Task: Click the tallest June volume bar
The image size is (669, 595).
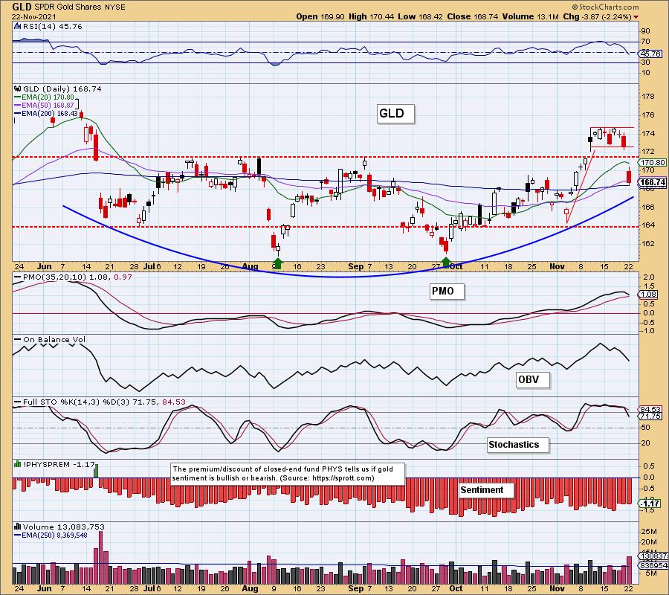Action: (x=100, y=558)
